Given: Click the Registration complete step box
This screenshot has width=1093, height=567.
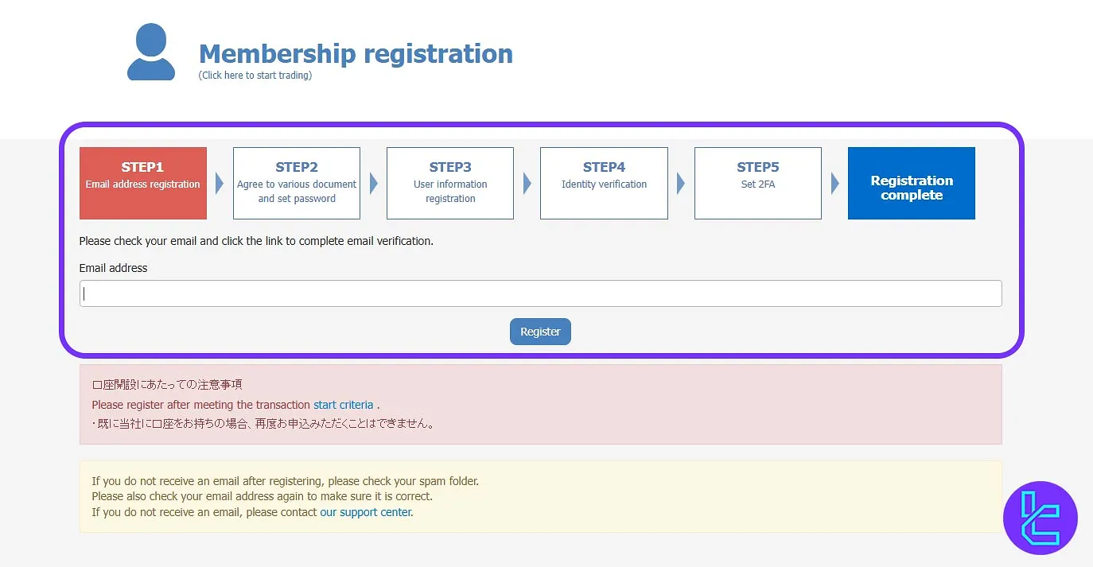Looking at the screenshot, I should tap(912, 183).
